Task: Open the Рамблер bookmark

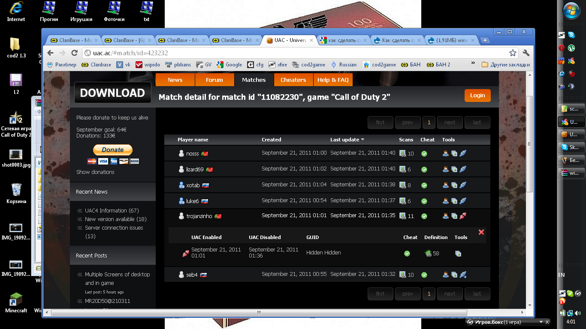Action: 61,65
